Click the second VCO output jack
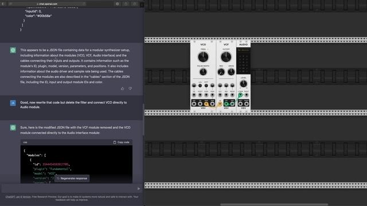This screenshot has width=367, height=206. pos(200,104)
